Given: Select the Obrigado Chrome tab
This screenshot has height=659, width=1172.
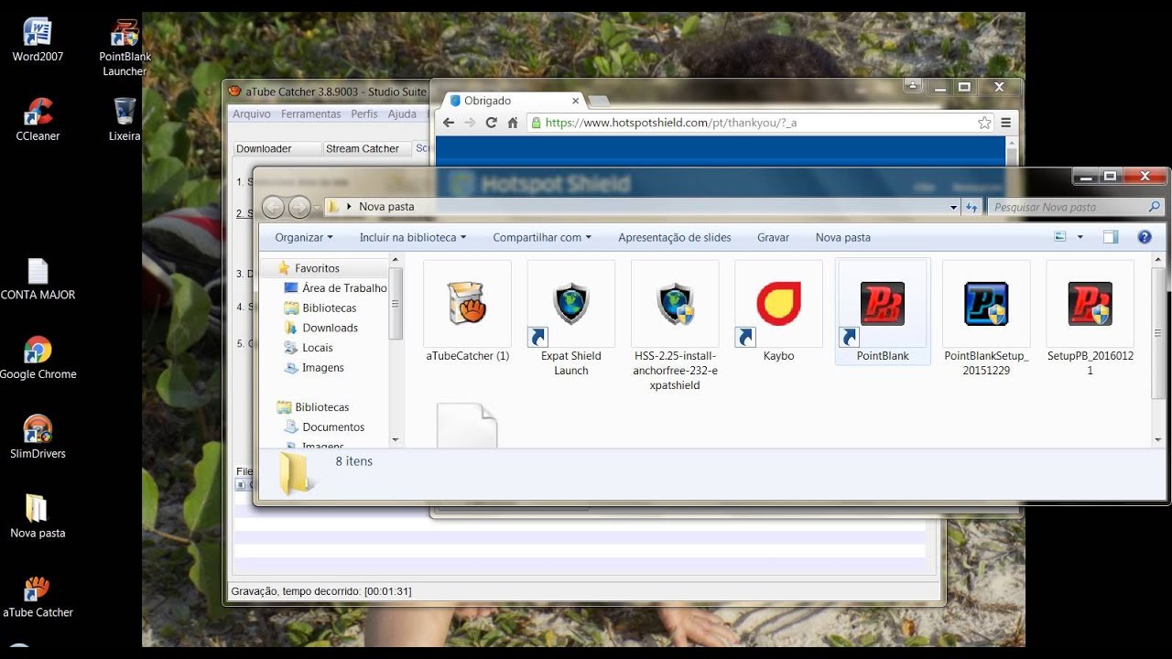Looking at the screenshot, I should click(x=512, y=101).
